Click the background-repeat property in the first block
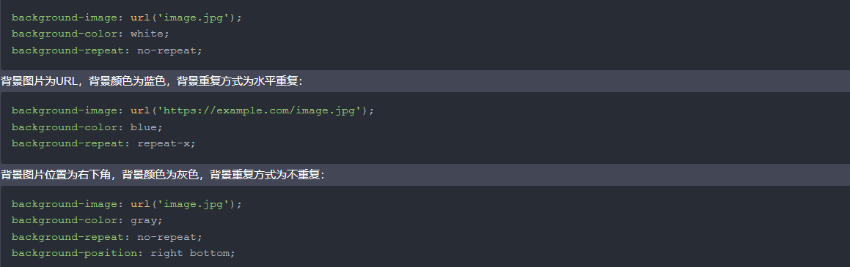Viewport: 850px width, 267px height. tap(67, 50)
